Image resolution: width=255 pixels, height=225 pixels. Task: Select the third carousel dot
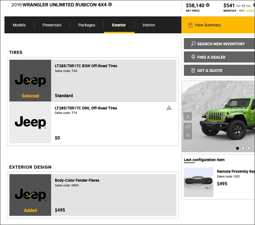click(x=249, y=148)
